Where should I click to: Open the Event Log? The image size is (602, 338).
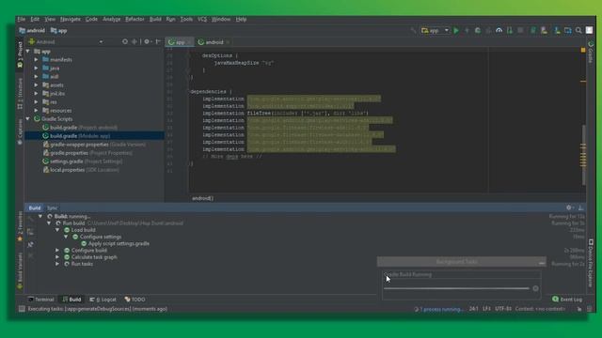(567, 300)
